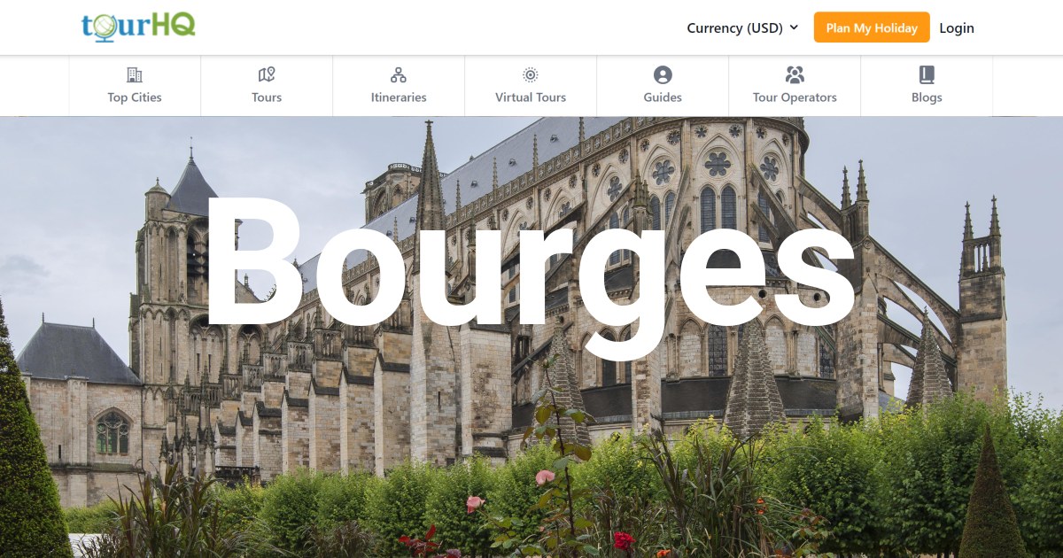Select the Virtual Tours menu label
This screenshot has height=558, width=1063.
[530, 97]
